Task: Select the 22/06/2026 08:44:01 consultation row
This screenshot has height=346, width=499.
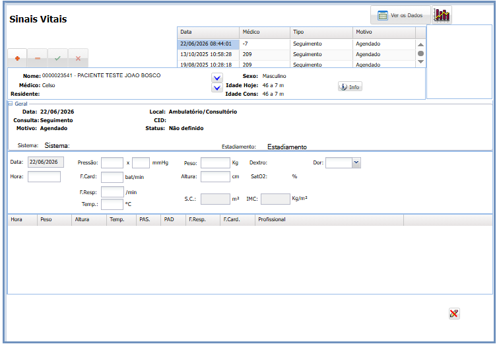Action: point(296,44)
